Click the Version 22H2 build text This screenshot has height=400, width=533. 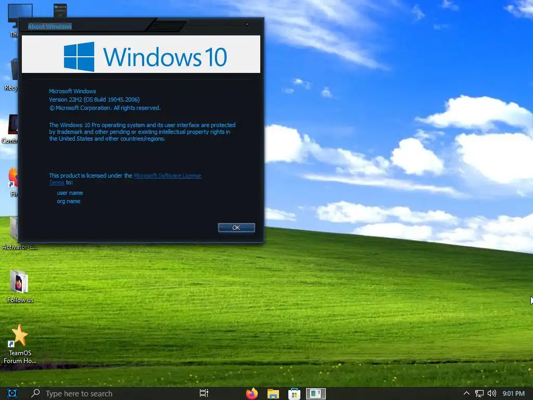[x=94, y=99]
